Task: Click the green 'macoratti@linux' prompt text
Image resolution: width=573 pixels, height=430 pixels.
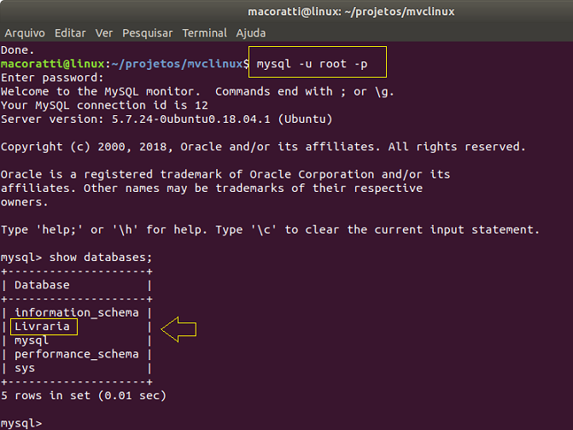Action: (53, 64)
